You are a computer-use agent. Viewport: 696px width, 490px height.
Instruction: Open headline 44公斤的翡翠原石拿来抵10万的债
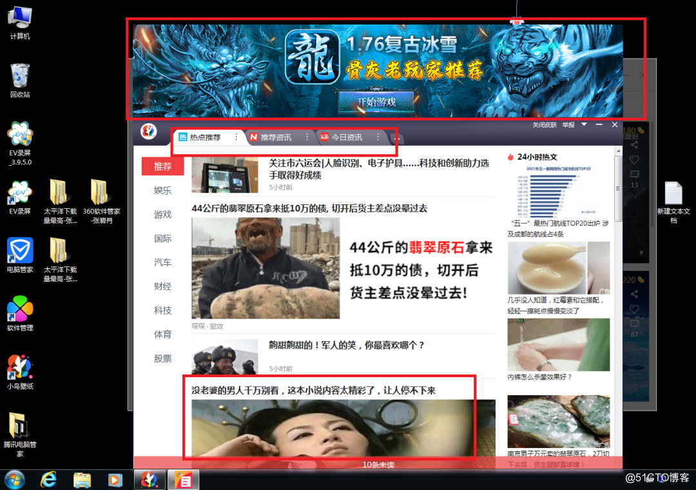coord(309,208)
